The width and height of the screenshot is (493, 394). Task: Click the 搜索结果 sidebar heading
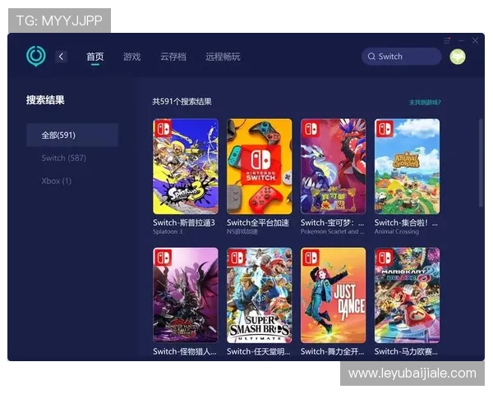point(45,100)
